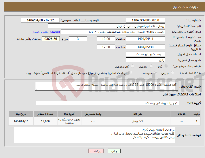Click the remaining days field showing 3

(x=78, y=39)
